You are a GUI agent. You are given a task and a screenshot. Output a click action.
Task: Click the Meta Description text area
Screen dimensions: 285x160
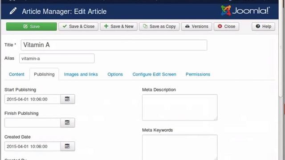(x=180, y=108)
